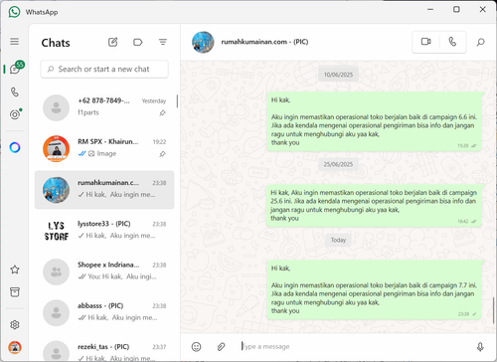
Task: Minimize the WhatsApp window
Action: [x=430, y=9]
